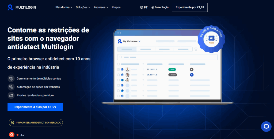Click the Multilogin logo icon in header

click(10, 7)
